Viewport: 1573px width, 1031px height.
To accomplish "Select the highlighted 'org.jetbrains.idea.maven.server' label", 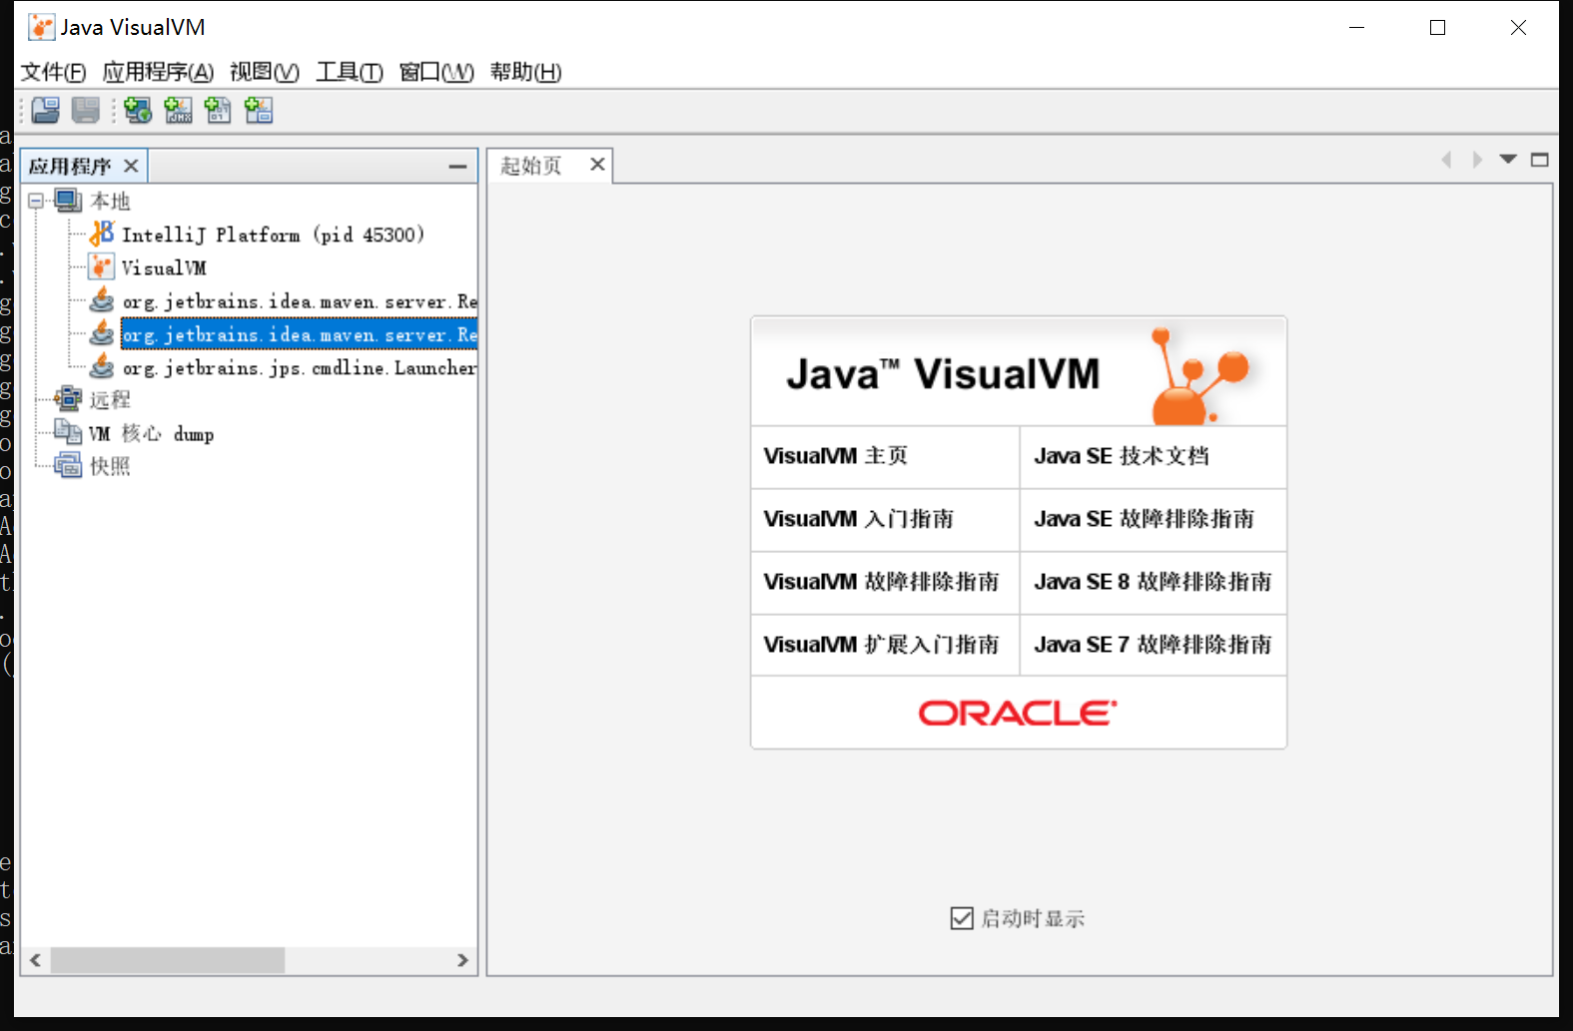I will [300, 334].
